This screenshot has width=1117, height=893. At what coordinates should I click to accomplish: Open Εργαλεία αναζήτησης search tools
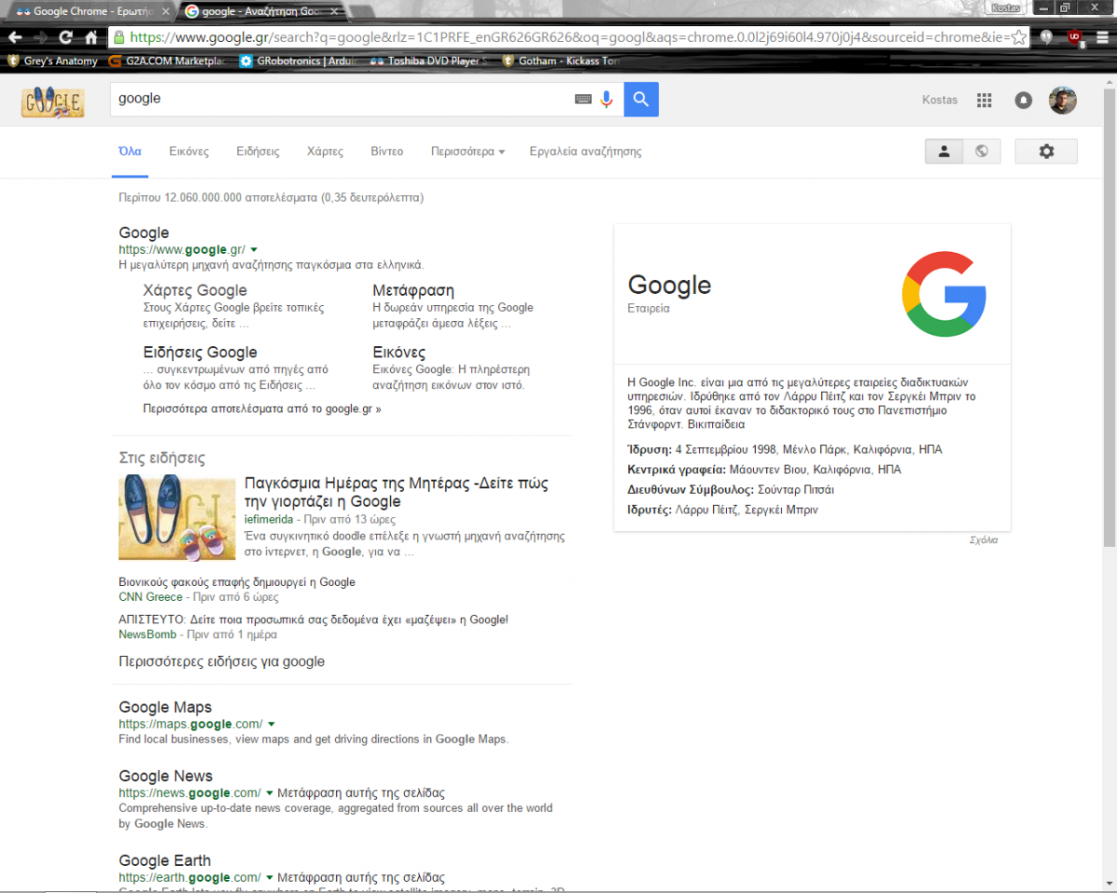point(585,152)
